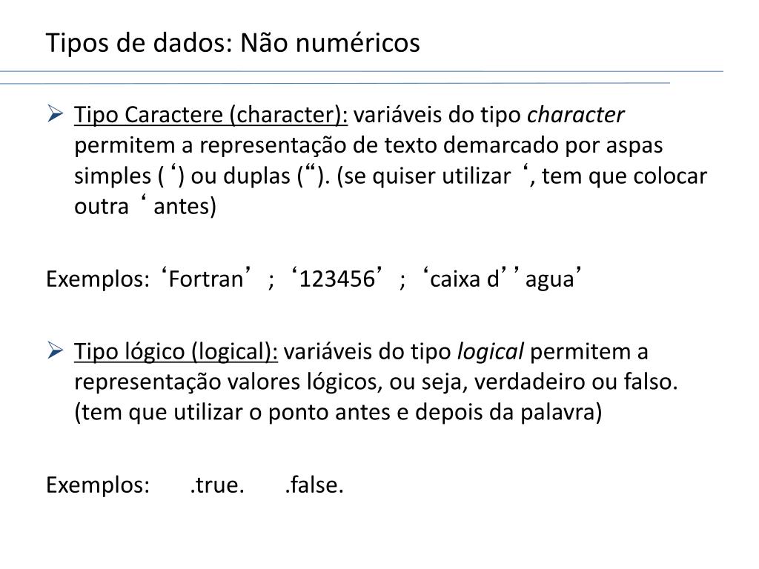Click the example 'caixa d''agua'
Screen dimensions: 759x569
point(502,278)
